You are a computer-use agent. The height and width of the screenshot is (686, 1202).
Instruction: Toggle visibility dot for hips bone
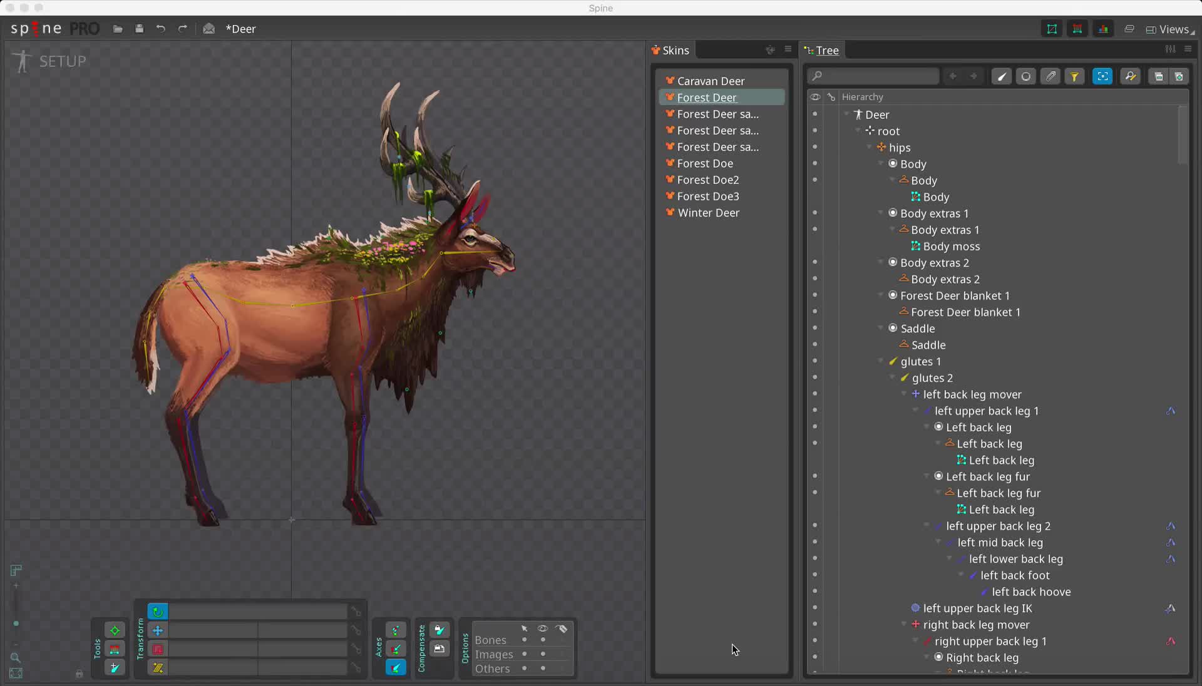[814, 147]
